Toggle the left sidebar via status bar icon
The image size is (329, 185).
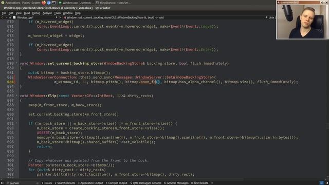pyautogui.click(x=2, y=183)
